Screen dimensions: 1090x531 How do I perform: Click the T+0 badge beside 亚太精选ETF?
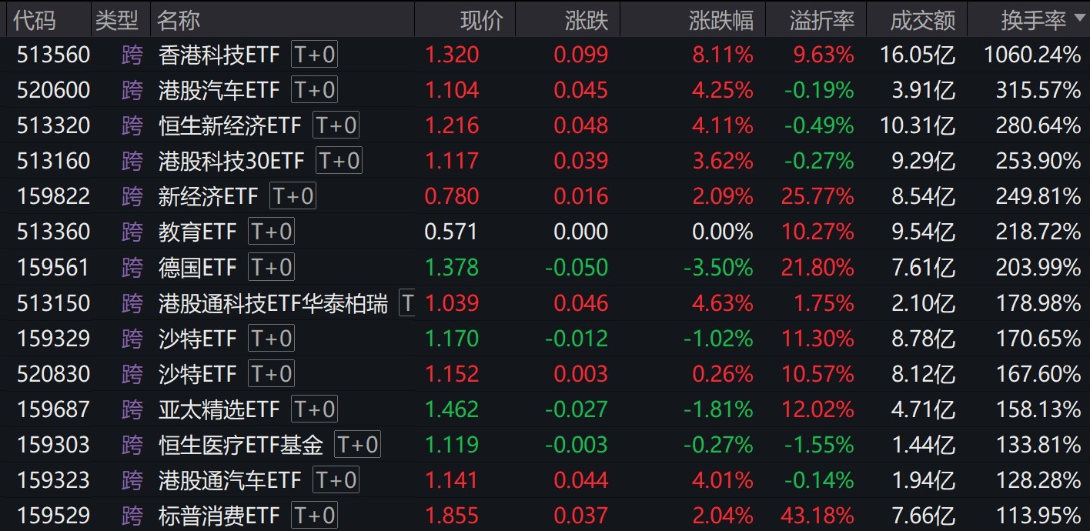point(314,409)
